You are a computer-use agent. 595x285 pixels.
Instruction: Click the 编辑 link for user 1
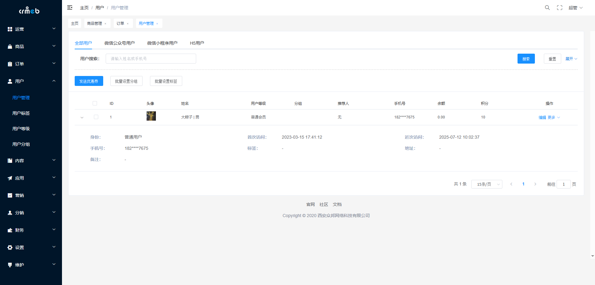542,118
